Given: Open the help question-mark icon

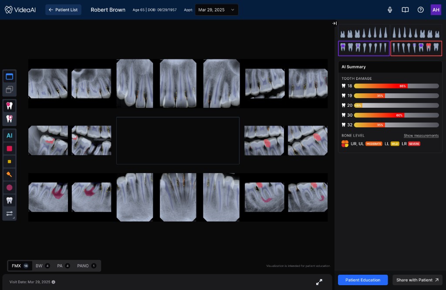Looking at the screenshot, I should (420, 10).
